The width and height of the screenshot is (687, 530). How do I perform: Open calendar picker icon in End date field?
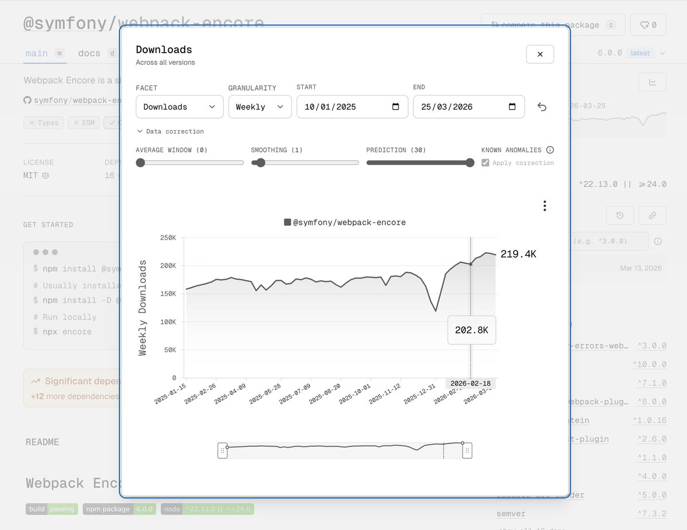512,107
